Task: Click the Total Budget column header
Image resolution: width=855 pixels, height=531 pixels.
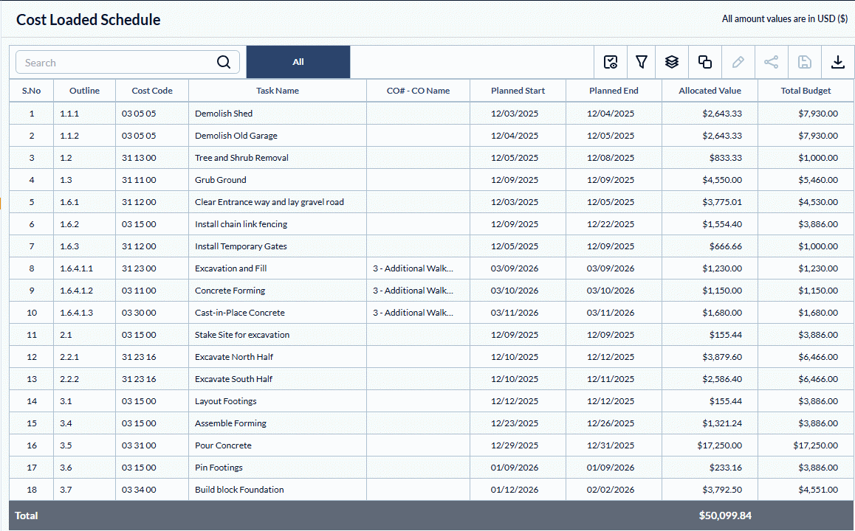Action: click(x=806, y=91)
